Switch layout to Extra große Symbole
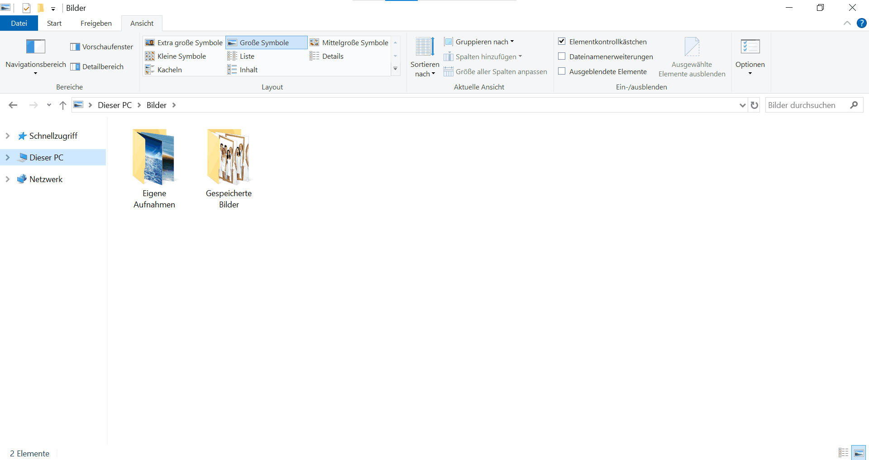This screenshot has height=460, width=869. [184, 43]
